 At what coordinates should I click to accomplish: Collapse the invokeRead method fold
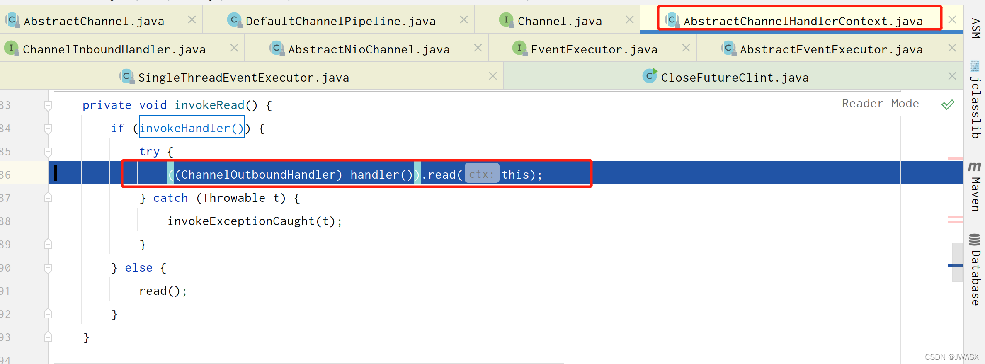[48, 106]
